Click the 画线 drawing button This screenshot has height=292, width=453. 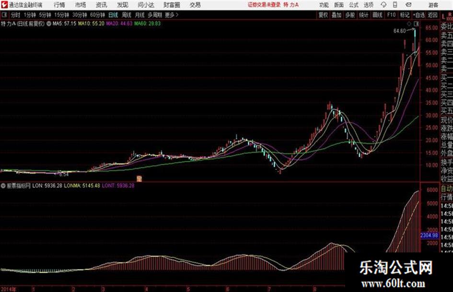[377, 15]
